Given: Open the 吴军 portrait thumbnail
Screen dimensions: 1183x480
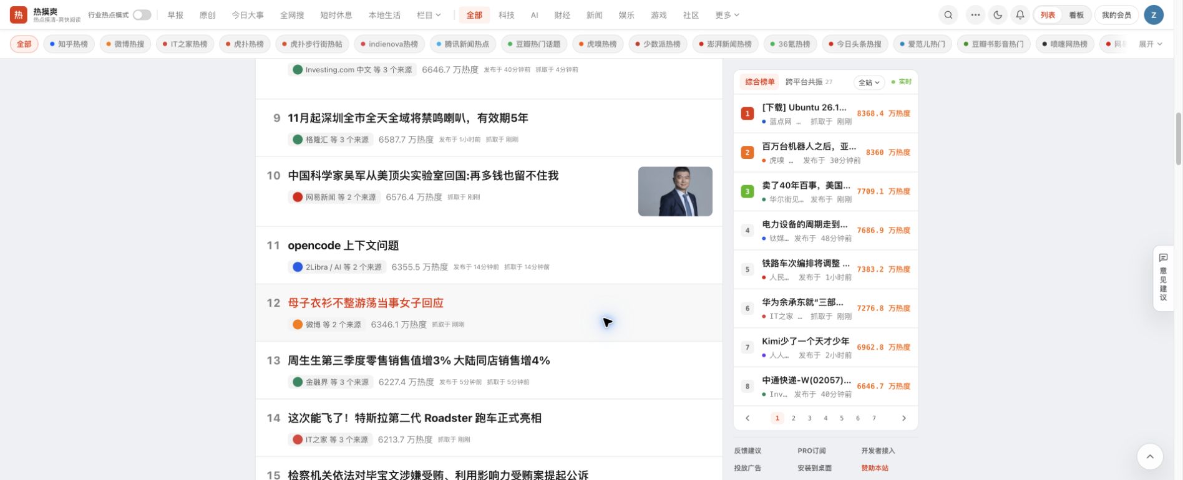Looking at the screenshot, I should 675,191.
